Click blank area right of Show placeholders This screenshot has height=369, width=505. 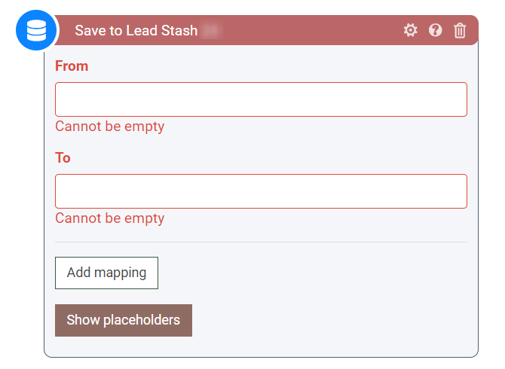(x=332, y=320)
